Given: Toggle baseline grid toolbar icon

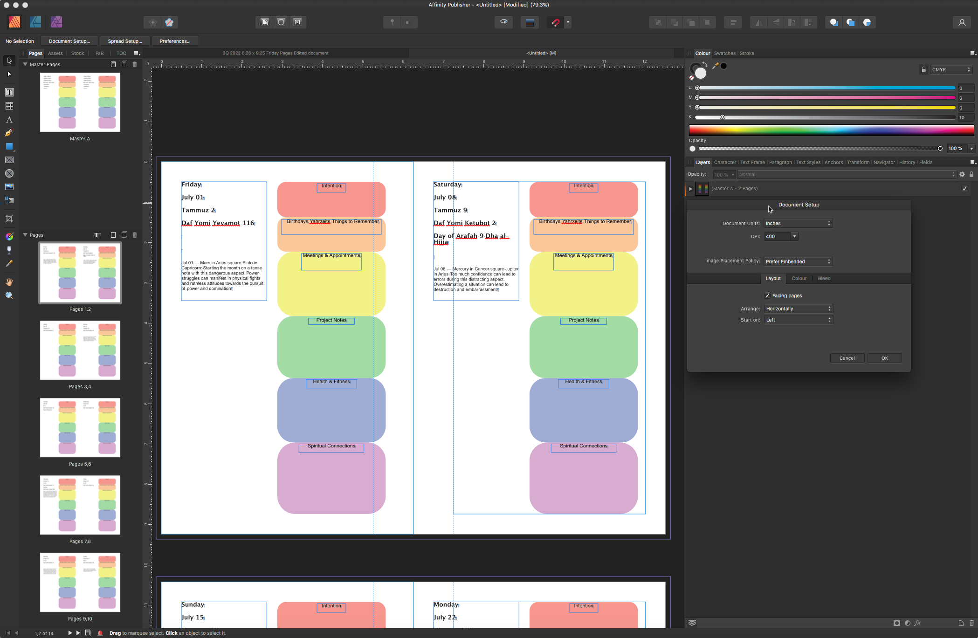Looking at the screenshot, I should click(x=530, y=22).
